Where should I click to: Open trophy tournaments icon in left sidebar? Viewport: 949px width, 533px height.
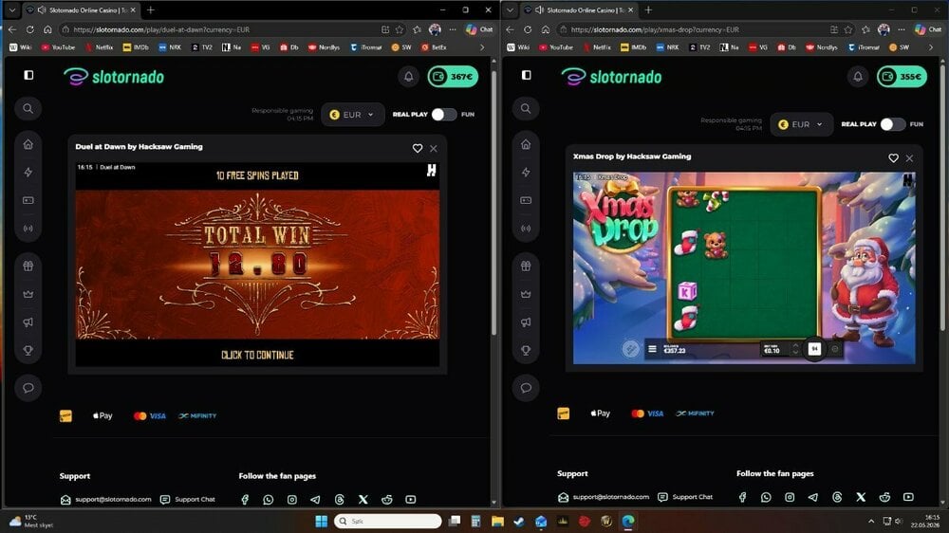28,350
